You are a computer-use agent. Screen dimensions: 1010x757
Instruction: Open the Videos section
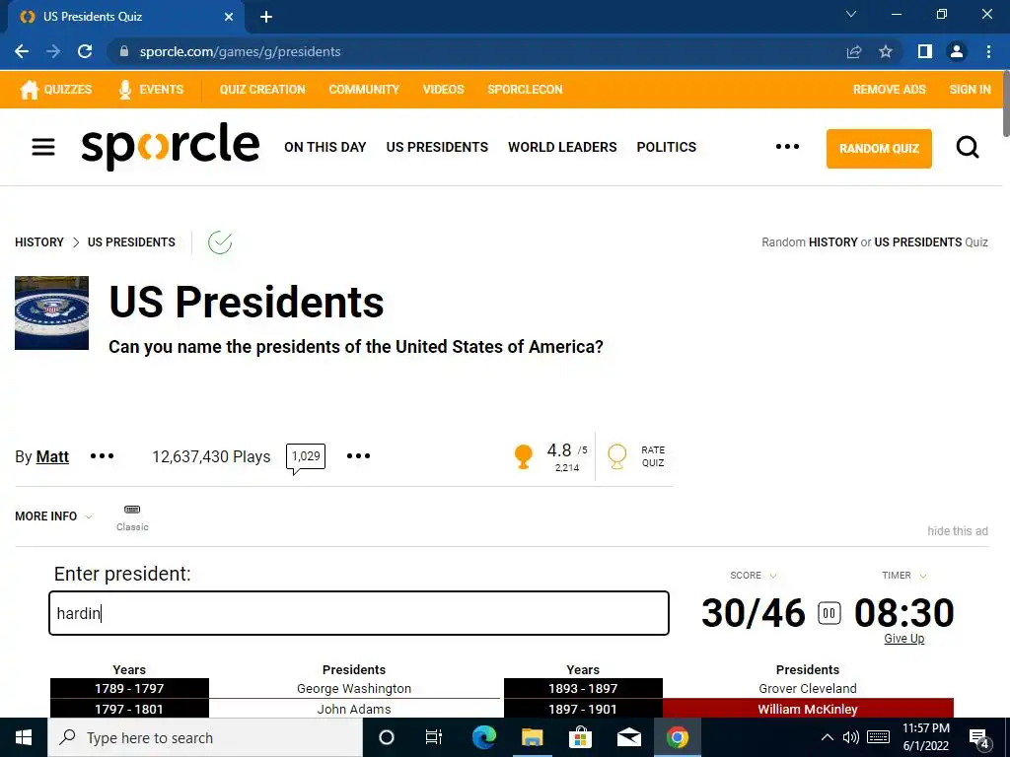click(443, 90)
